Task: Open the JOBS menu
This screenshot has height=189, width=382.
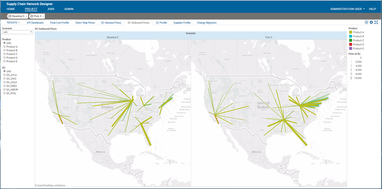Action: (51, 9)
